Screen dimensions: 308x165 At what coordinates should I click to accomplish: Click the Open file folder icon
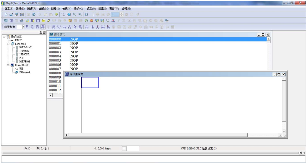pos(11,14)
